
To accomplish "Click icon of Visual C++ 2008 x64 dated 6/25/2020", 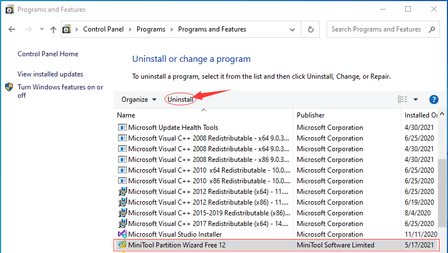I will (123, 138).
